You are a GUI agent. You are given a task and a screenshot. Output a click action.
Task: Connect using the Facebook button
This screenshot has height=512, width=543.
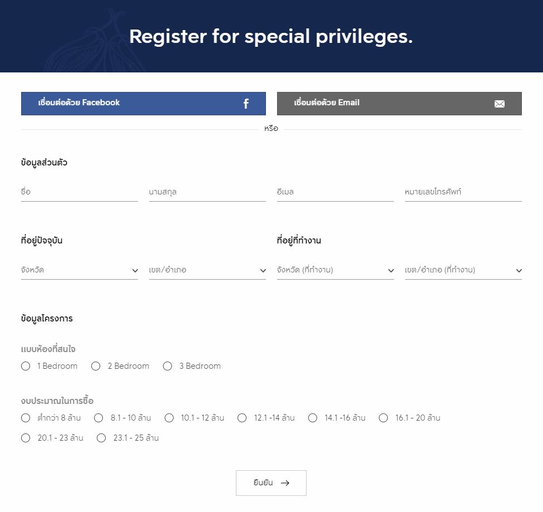point(144,104)
